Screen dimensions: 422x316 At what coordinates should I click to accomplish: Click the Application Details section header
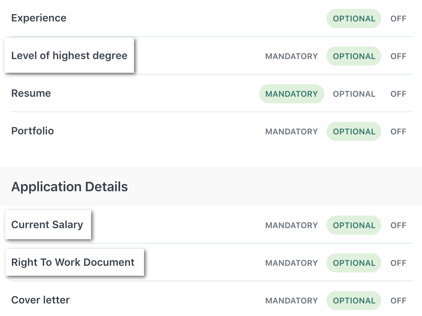tap(69, 186)
